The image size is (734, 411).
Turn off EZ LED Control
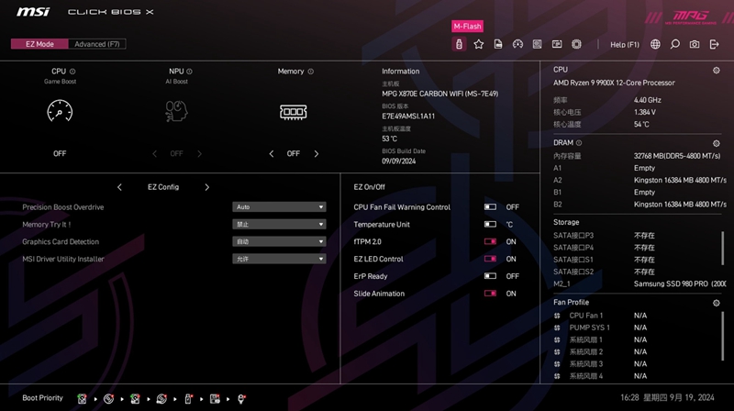(x=490, y=260)
